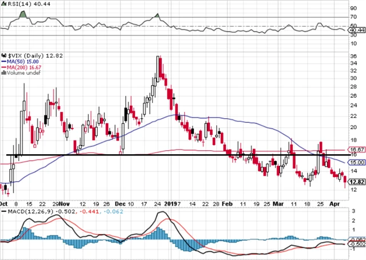Click the MACD(12,26,9) indicator icon

coord(3,211)
